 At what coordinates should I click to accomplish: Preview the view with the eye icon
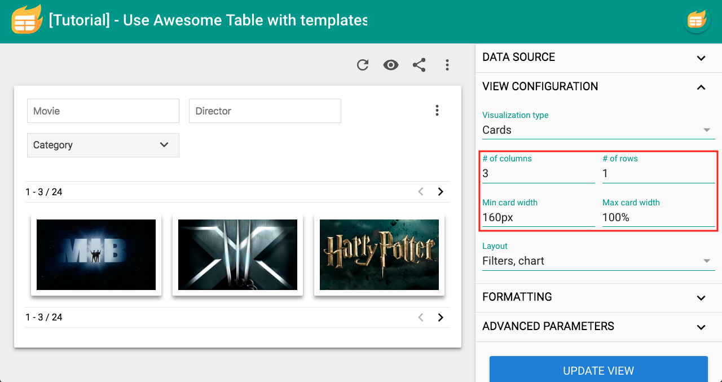[x=391, y=65]
